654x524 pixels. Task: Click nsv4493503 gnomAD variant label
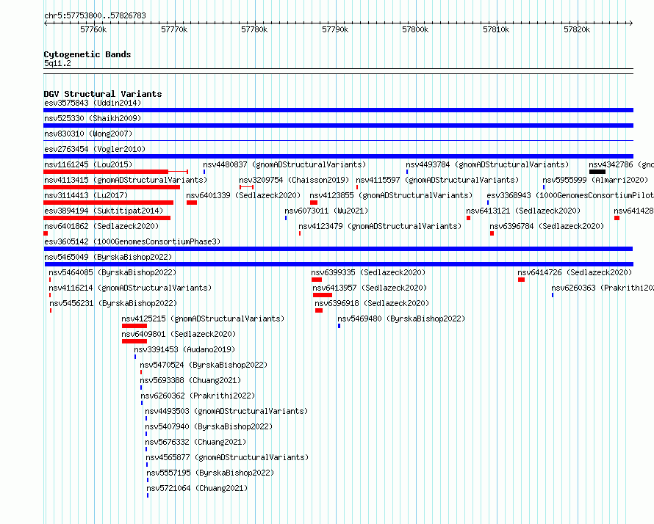click(x=226, y=411)
